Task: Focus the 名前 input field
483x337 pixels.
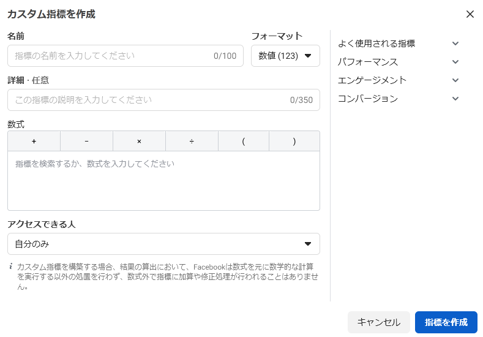Action: coord(110,56)
